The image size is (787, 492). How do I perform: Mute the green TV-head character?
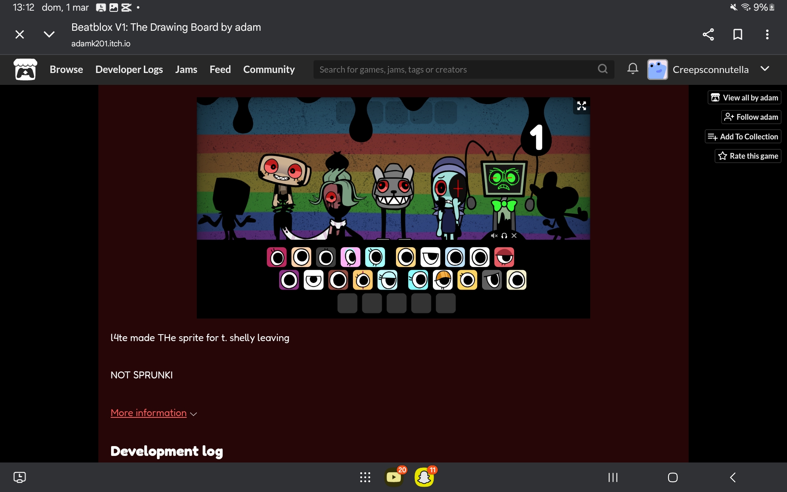[494, 236]
